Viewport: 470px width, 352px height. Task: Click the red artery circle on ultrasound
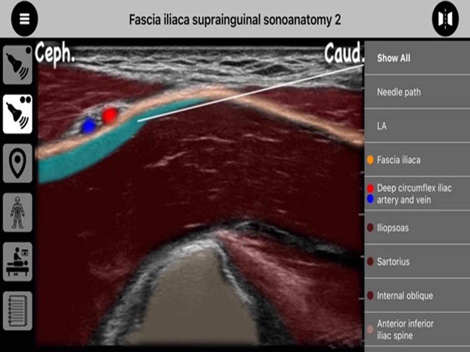110,115
